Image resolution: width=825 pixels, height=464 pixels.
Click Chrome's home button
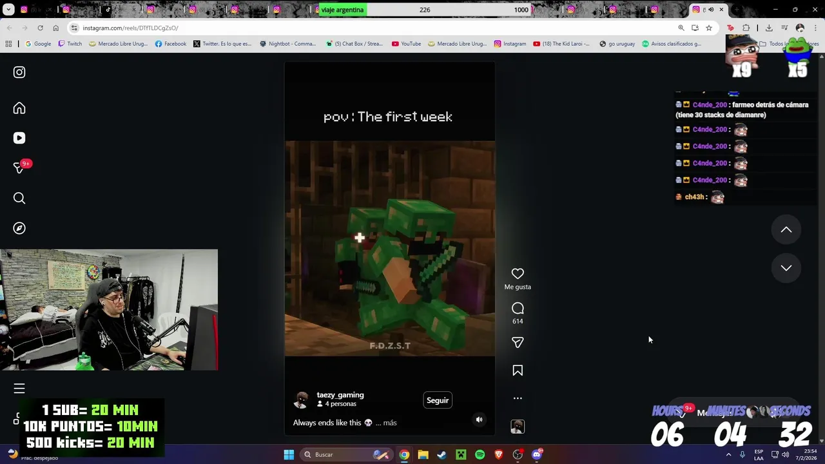55,28
